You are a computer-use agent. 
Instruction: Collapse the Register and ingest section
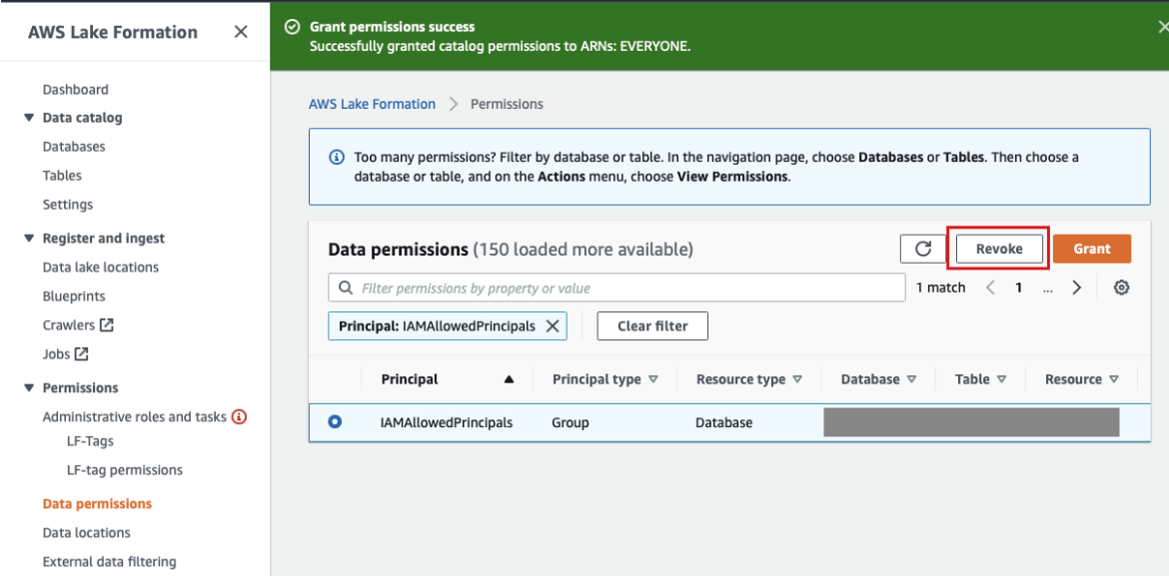(29, 239)
